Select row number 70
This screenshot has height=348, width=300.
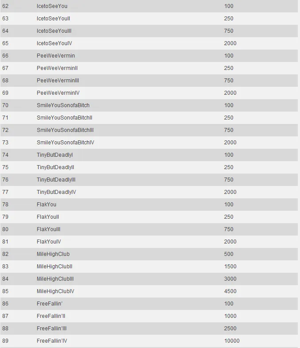coord(5,105)
